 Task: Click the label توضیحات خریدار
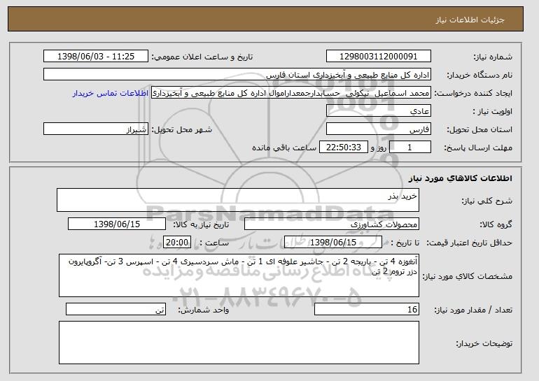click(x=484, y=343)
